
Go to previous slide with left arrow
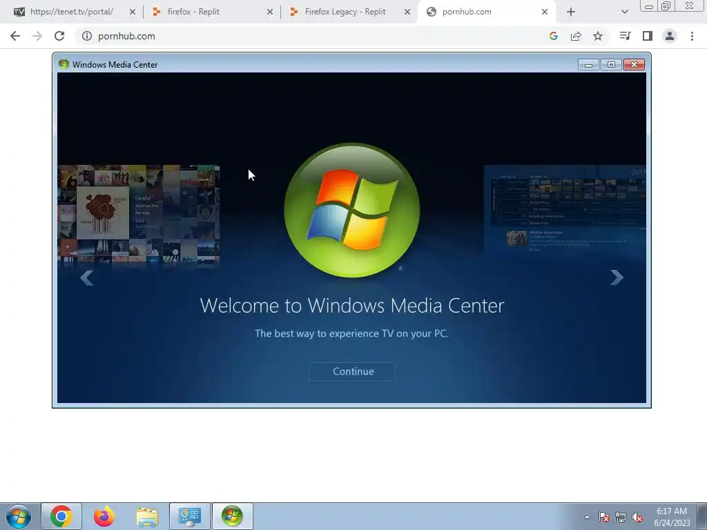pyautogui.click(x=86, y=278)
